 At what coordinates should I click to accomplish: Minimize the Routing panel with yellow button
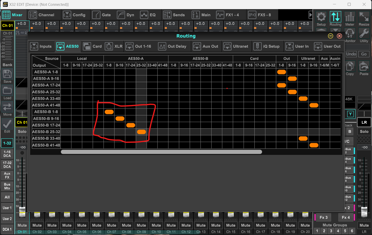pos(330,36)
